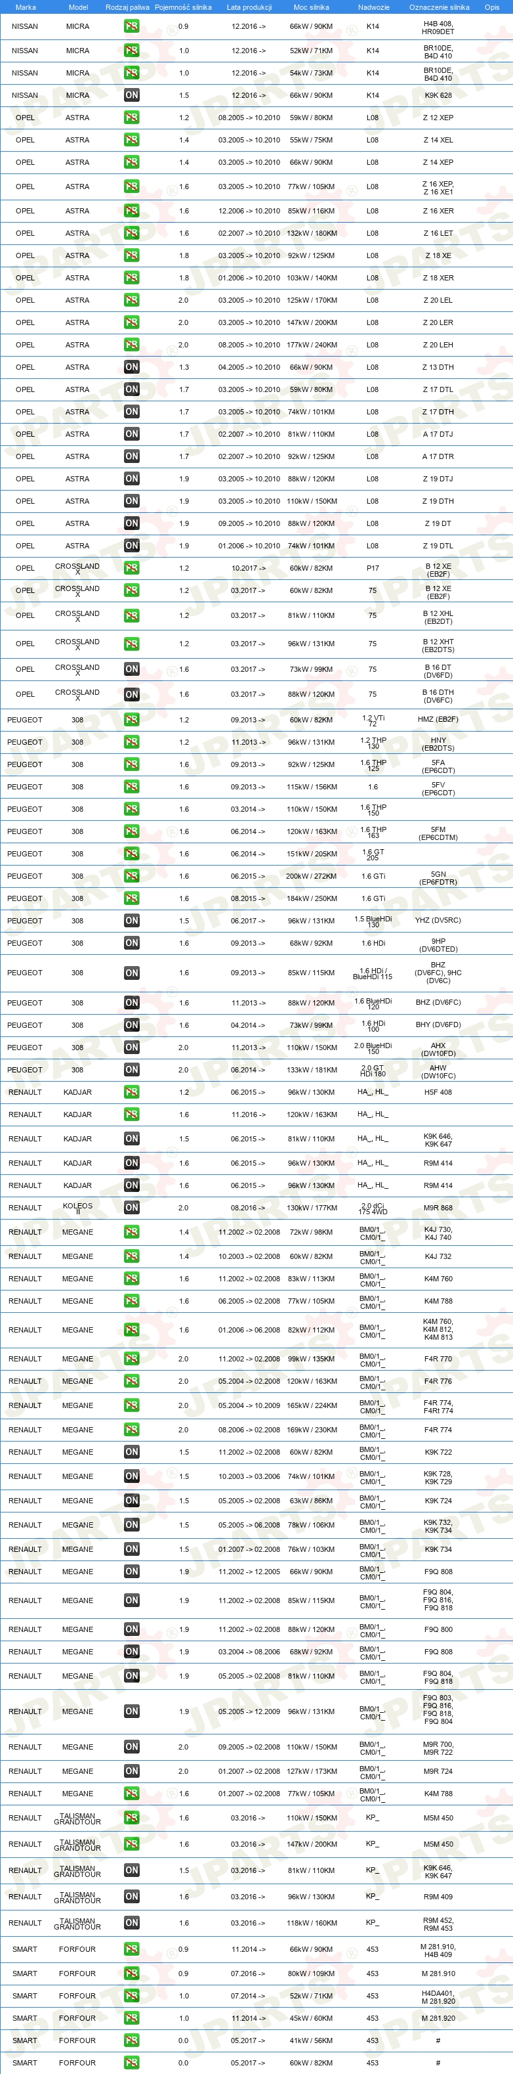Image resolution: width=513 pixels, height=2074 pixels.
Task: Click diesel ON icon in Peugeot 308 YHZ row
Action: 131,920
